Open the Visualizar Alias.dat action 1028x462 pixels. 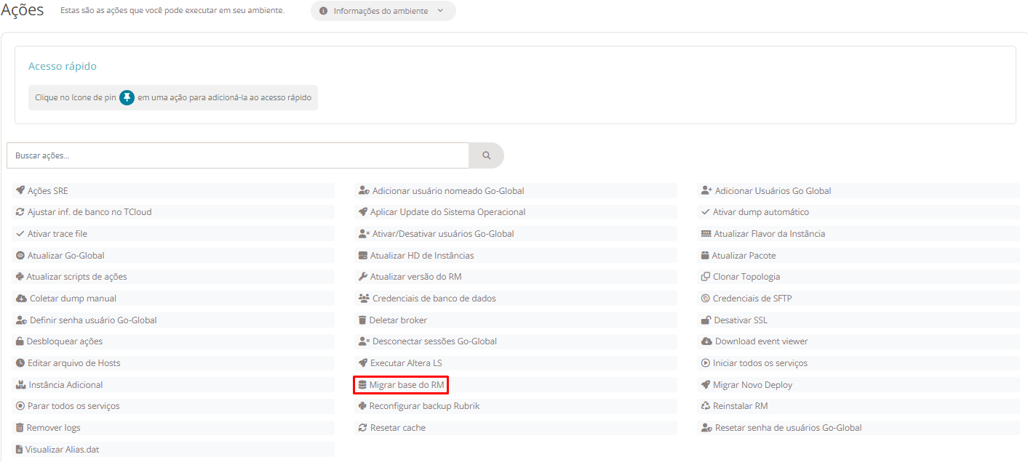[x=173, y=450]
